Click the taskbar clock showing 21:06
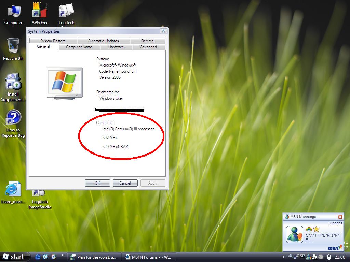This screenshot has width=350, height=262. point(340,257)
